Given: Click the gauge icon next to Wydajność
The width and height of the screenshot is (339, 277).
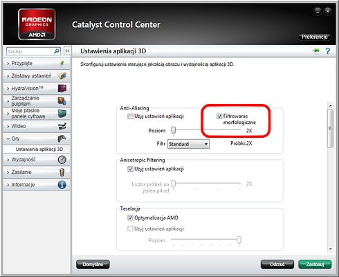Looking at the screenshot, I should [x=62, y=159].
